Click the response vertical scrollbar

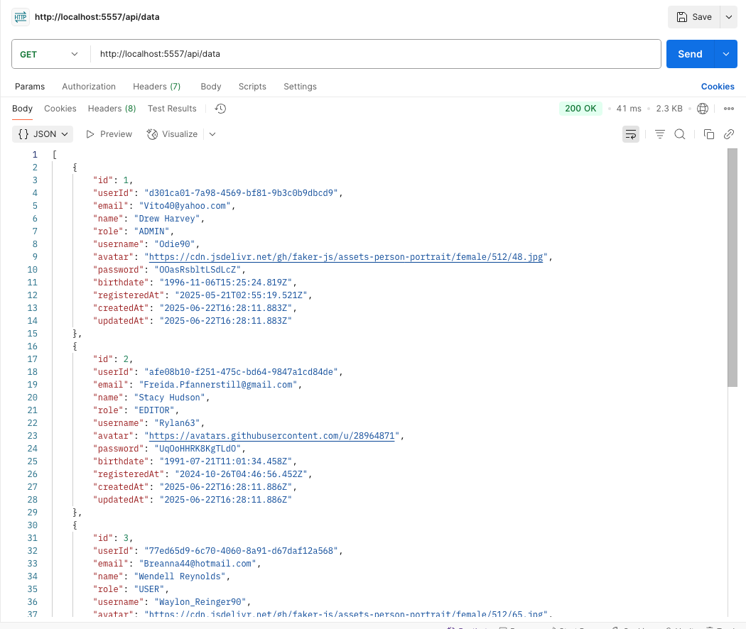[733, 268]
